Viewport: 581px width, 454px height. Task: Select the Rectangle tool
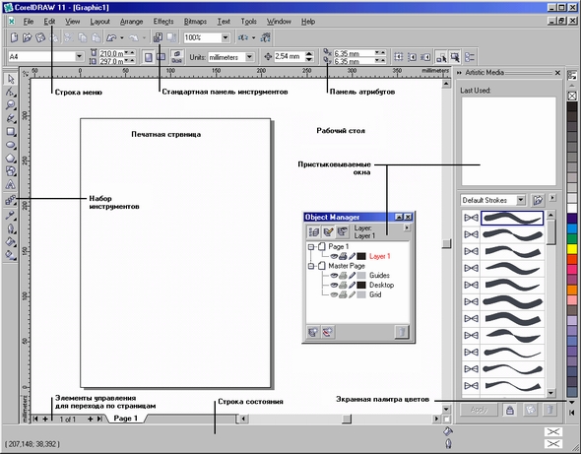click(11, 132)
